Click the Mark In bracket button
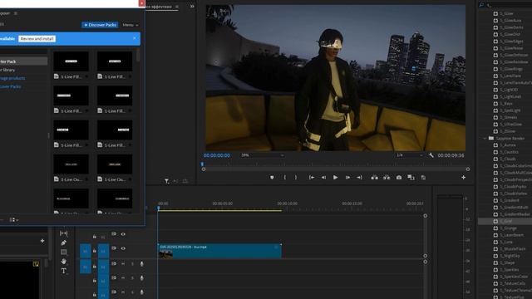This screenshot has width=532, height=299. pyautogui.click(x=284, y=177)
